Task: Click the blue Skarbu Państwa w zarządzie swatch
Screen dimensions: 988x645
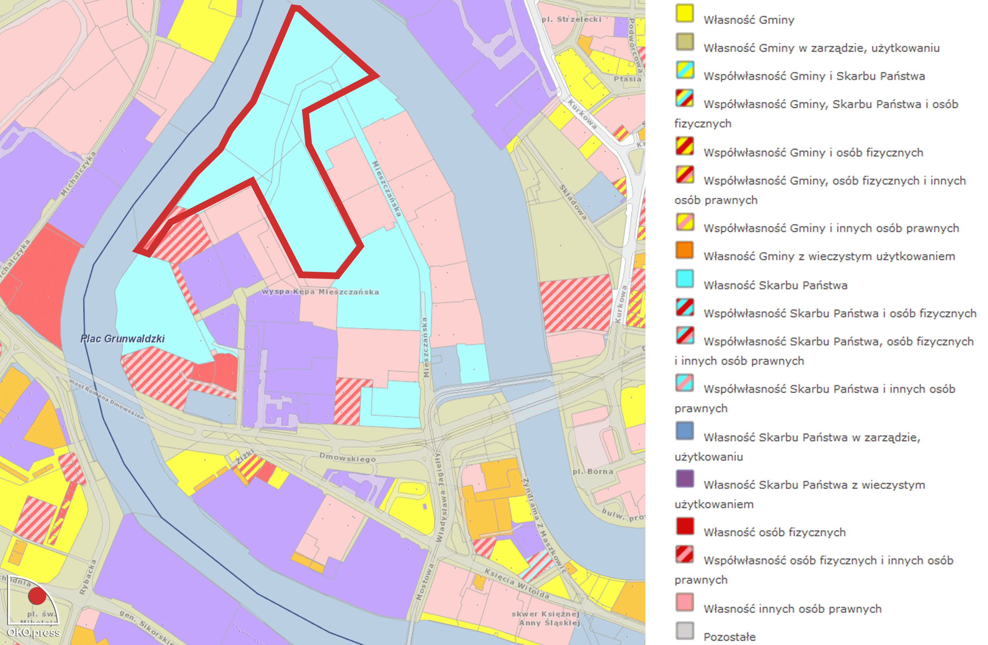Action: (x=684, y=431)
